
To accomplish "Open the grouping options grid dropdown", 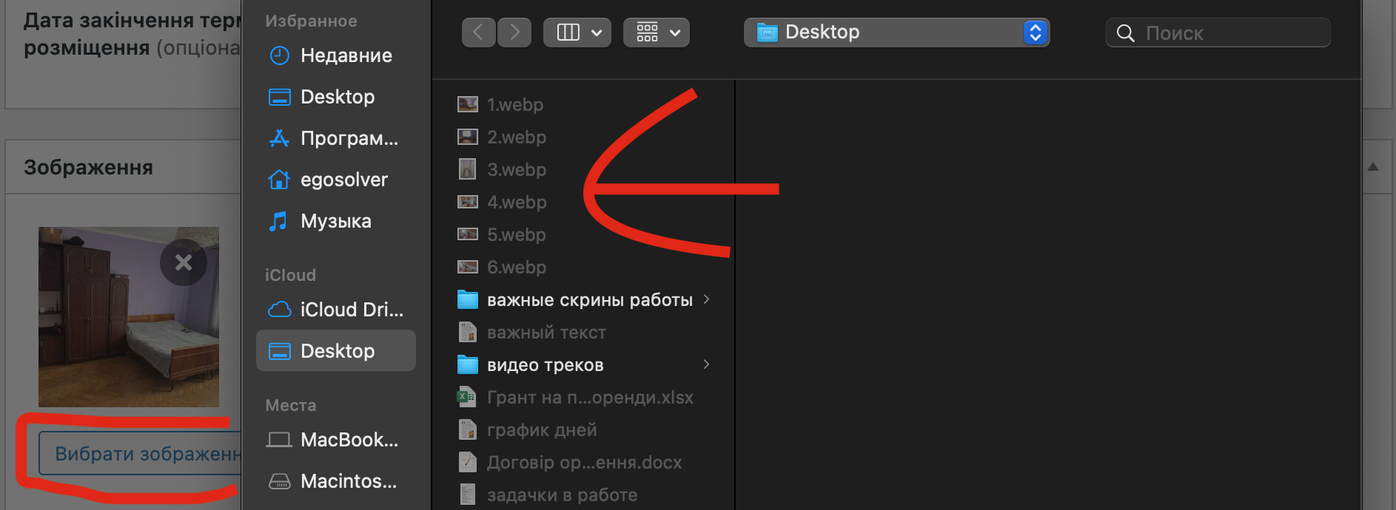I will point(657,33).
